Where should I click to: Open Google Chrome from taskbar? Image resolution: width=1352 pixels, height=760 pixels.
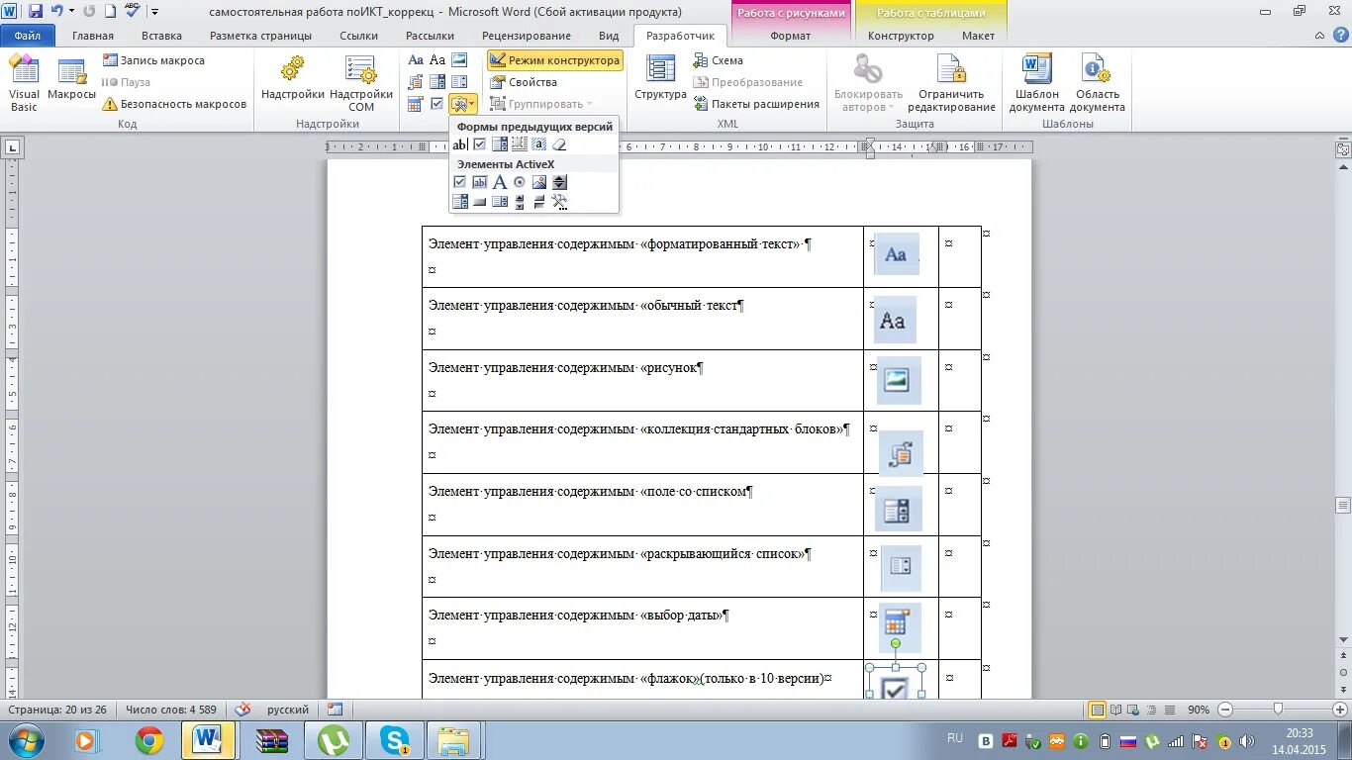[149, 740]
